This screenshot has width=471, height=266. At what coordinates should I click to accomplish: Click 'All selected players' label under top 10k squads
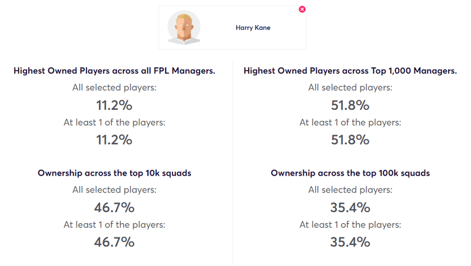coord(114,190)
